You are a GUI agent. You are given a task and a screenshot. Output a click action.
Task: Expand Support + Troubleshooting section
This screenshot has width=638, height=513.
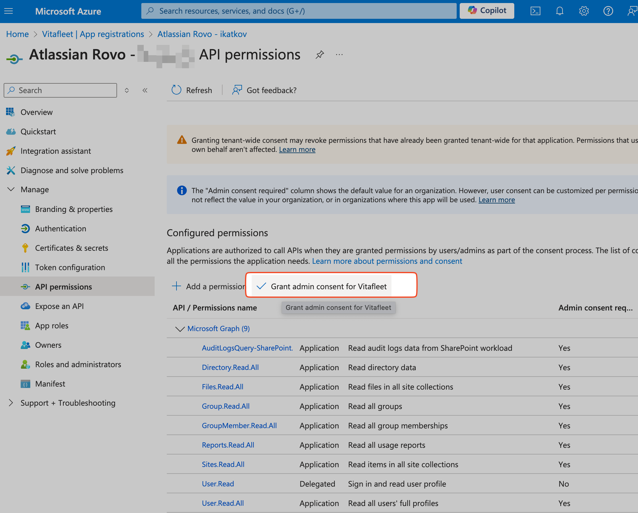coord(11,403)
